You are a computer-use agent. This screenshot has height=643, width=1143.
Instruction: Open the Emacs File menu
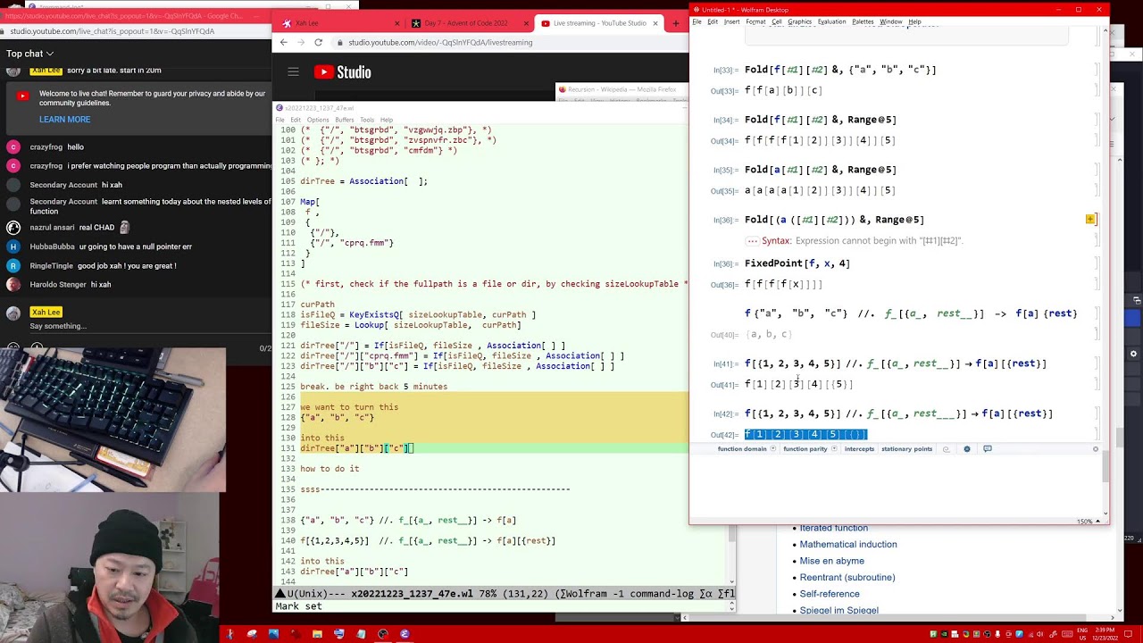tap(279, 120)
